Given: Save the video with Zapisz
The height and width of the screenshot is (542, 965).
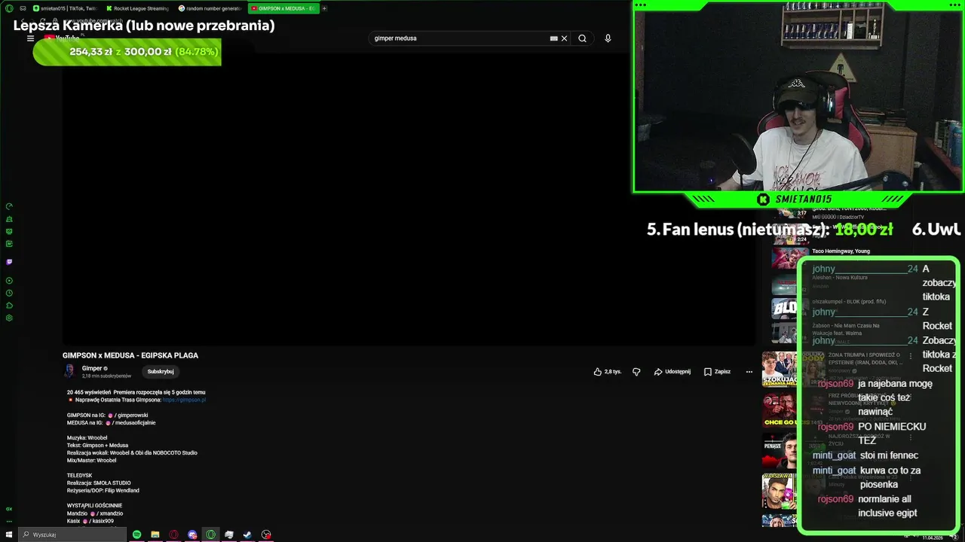Looking at the screenshot, I should (x=717, y=372).
